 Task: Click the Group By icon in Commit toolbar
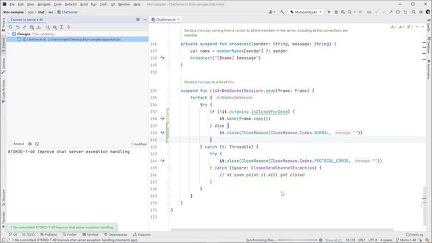tap(48, 27)
